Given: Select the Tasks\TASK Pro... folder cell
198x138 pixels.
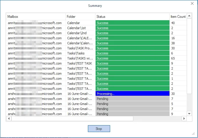Looking at the screenshot, I should click(80, 48).
